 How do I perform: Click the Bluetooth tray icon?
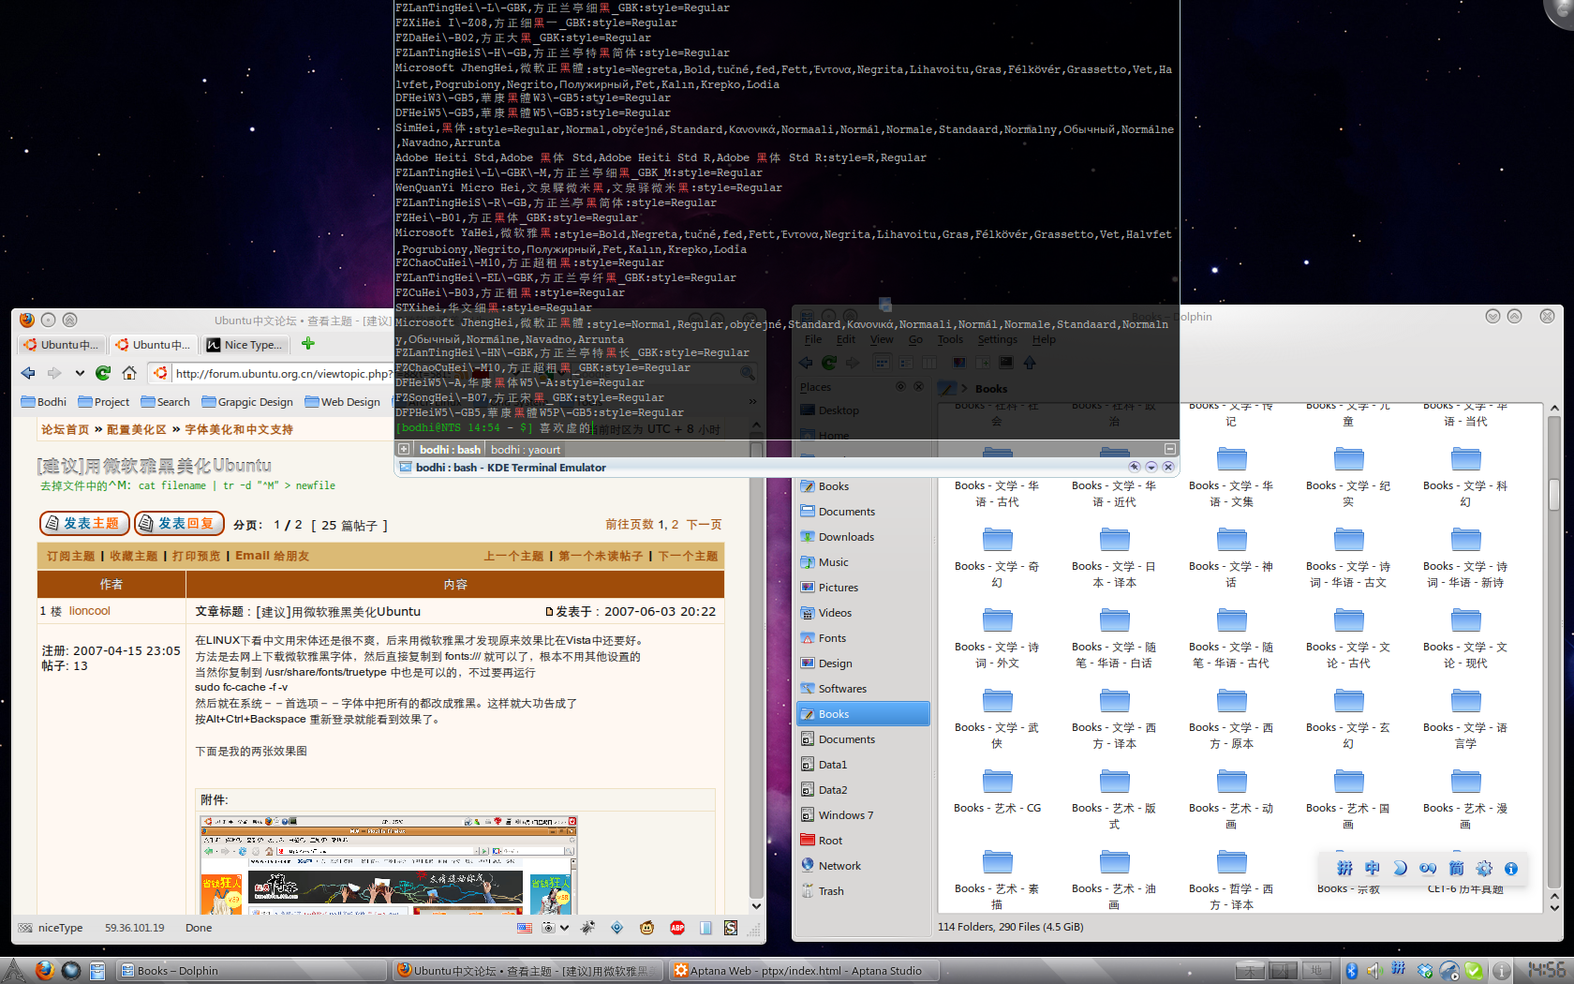coord(1352,971)
